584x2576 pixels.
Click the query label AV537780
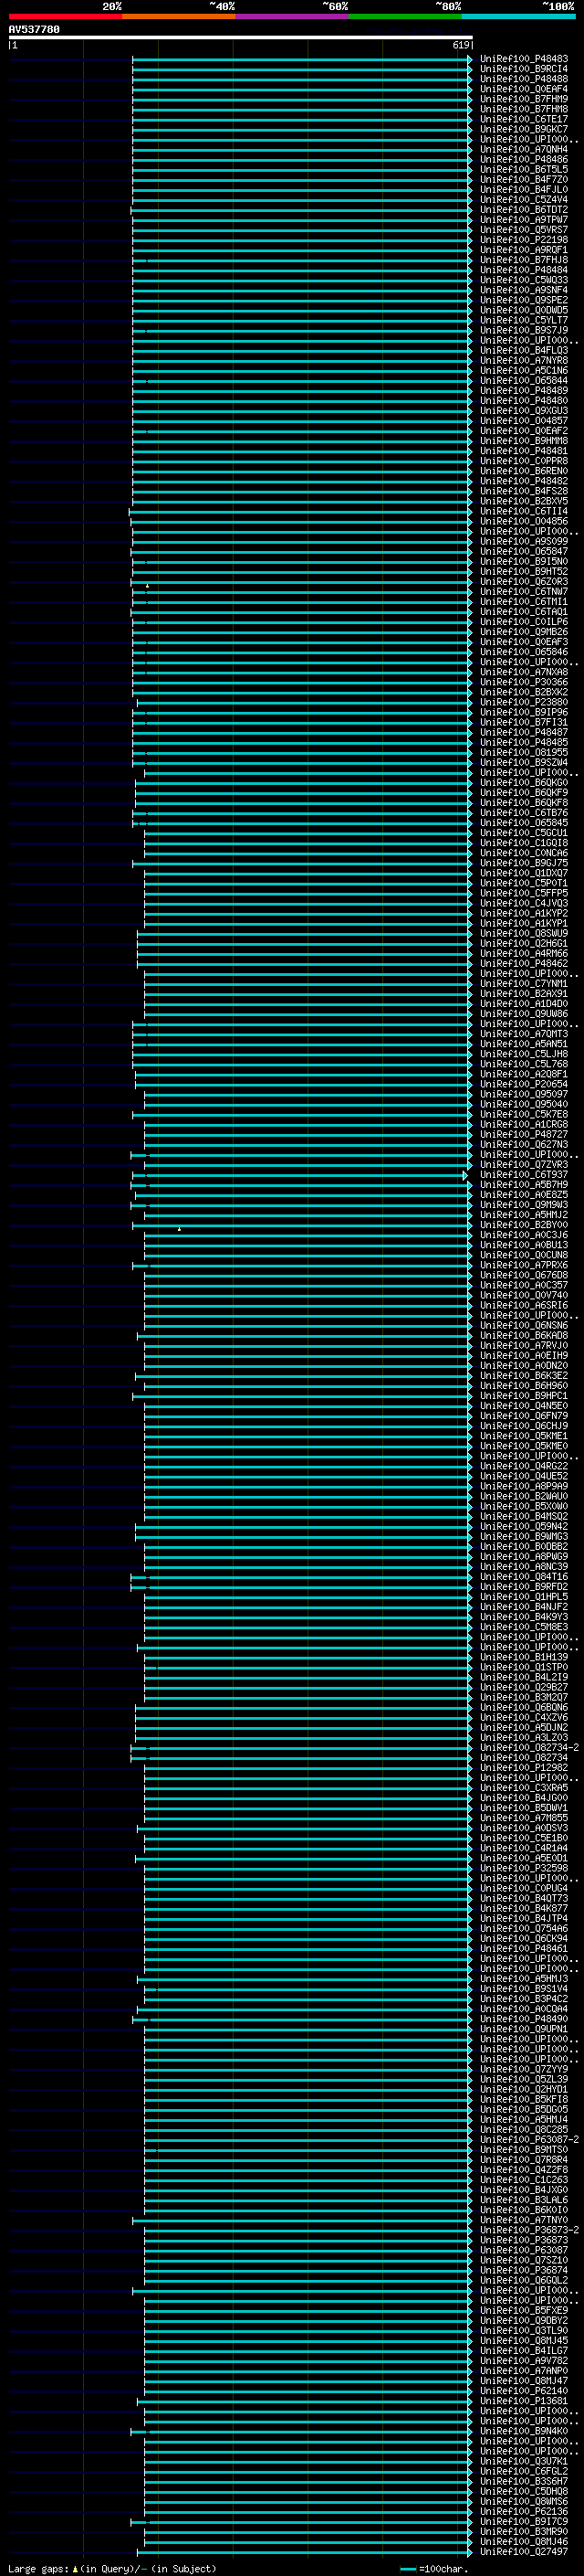pos(34,30)
